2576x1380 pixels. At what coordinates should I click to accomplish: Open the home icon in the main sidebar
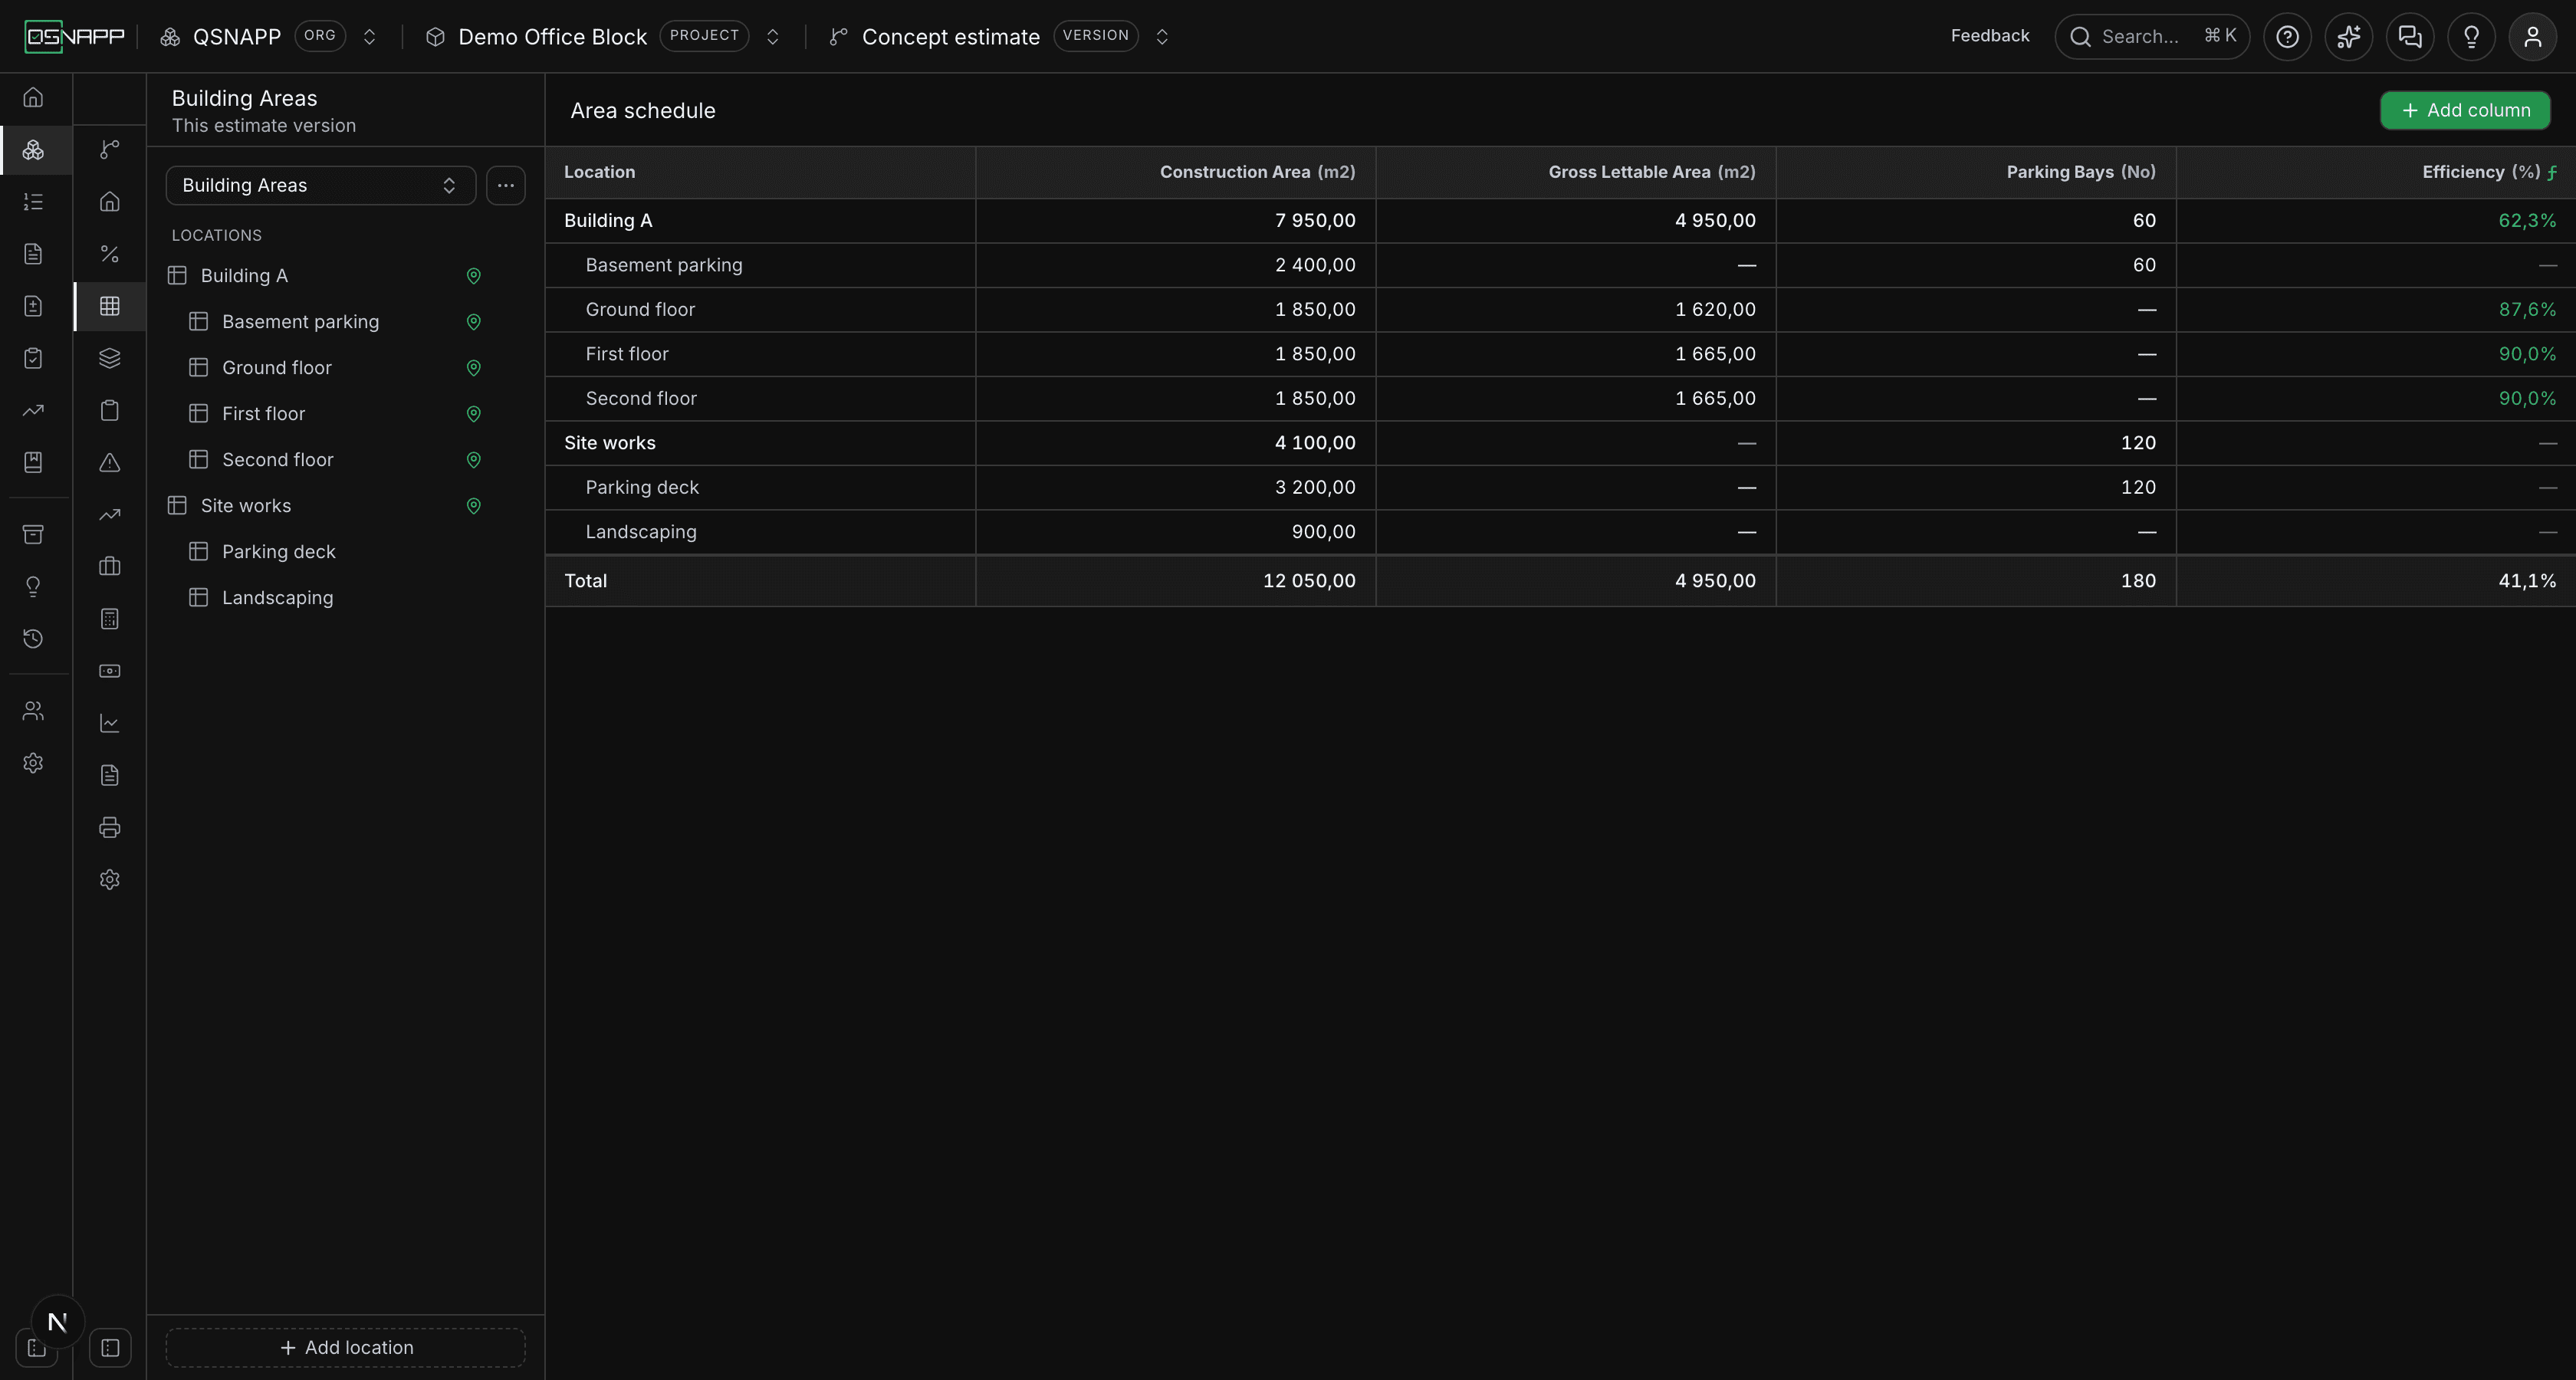click(33, 97)
